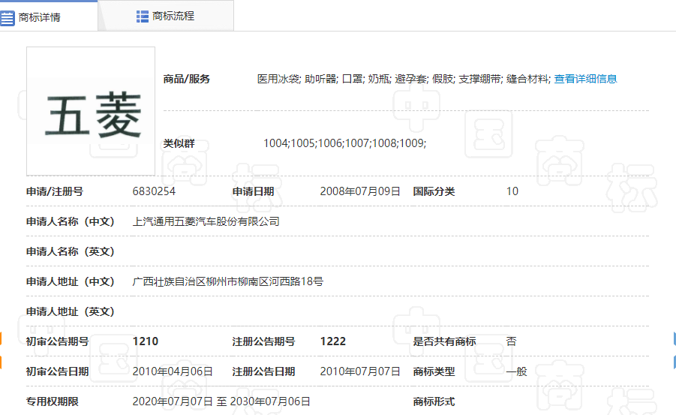Image resolution: width=676 pixels, height=415 pixels.
Task: Select the exclusive right period 2020年07月07日 至 2030年07月06日
Action: [221, 401]
